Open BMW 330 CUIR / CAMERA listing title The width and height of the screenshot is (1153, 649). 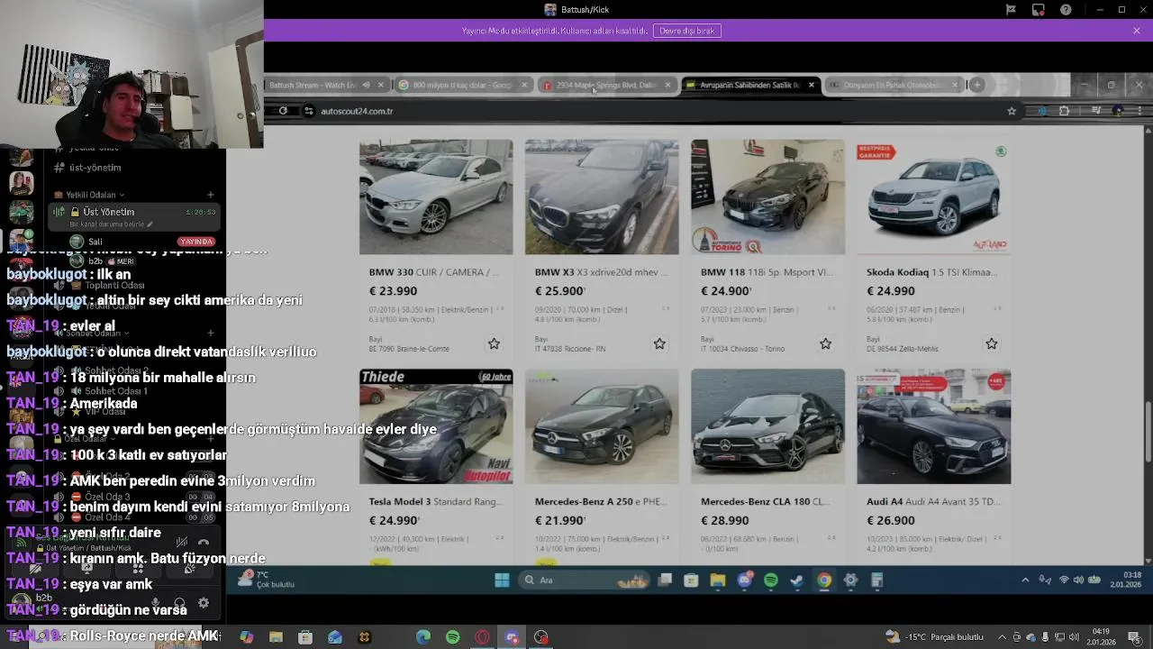click(434, 272)
